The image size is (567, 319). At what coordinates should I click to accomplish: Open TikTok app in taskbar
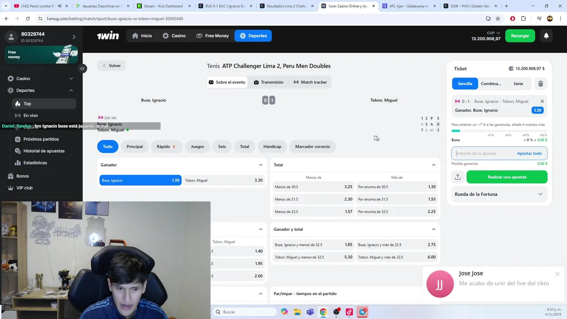(350, 312)
